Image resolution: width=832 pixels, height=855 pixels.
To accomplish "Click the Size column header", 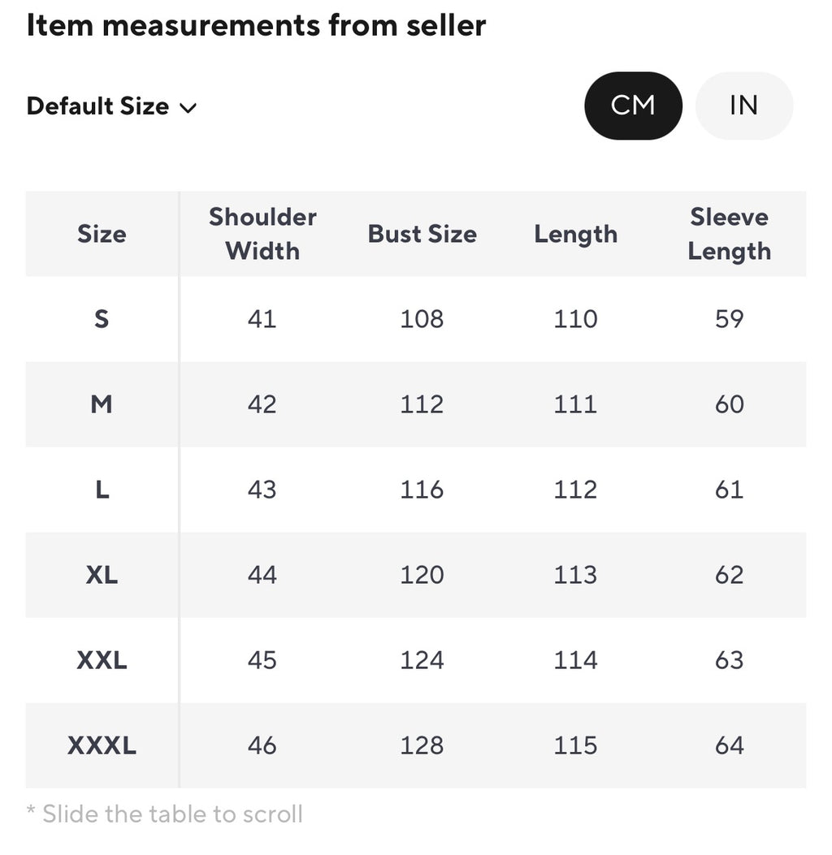I will click(x=102, y=234).
